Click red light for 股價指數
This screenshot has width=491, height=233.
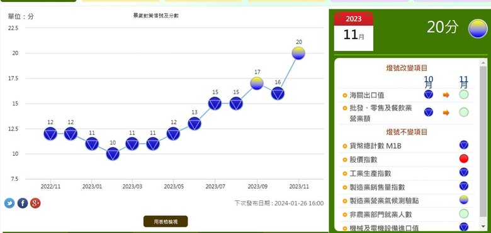click(x=464, y=159)
